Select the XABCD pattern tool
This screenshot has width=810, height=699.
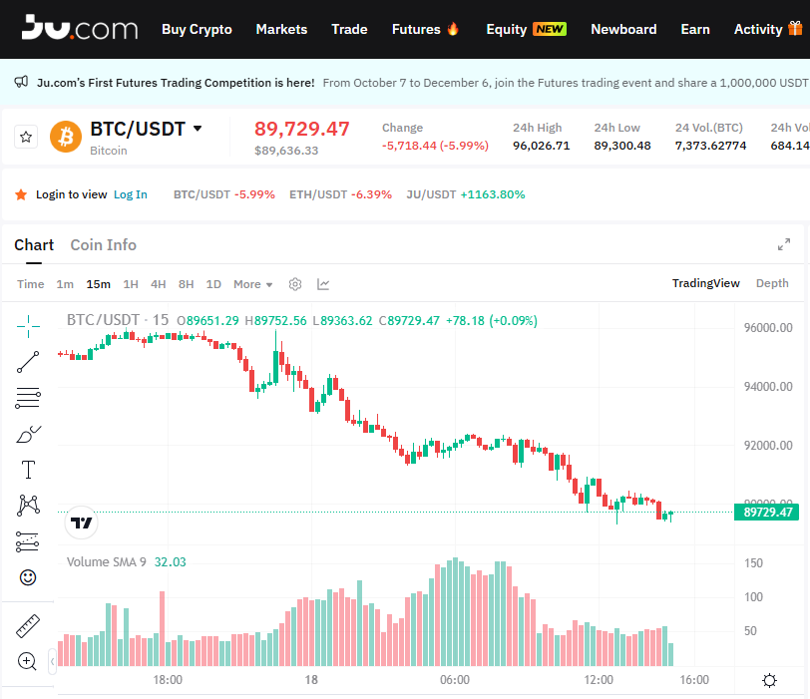click(28, 506)
